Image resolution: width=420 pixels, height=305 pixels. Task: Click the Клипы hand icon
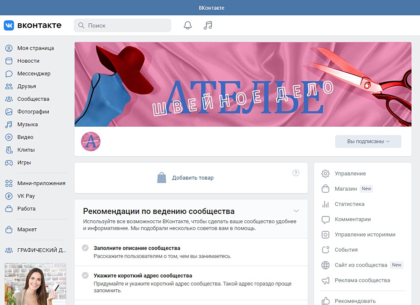coord(9,150)
